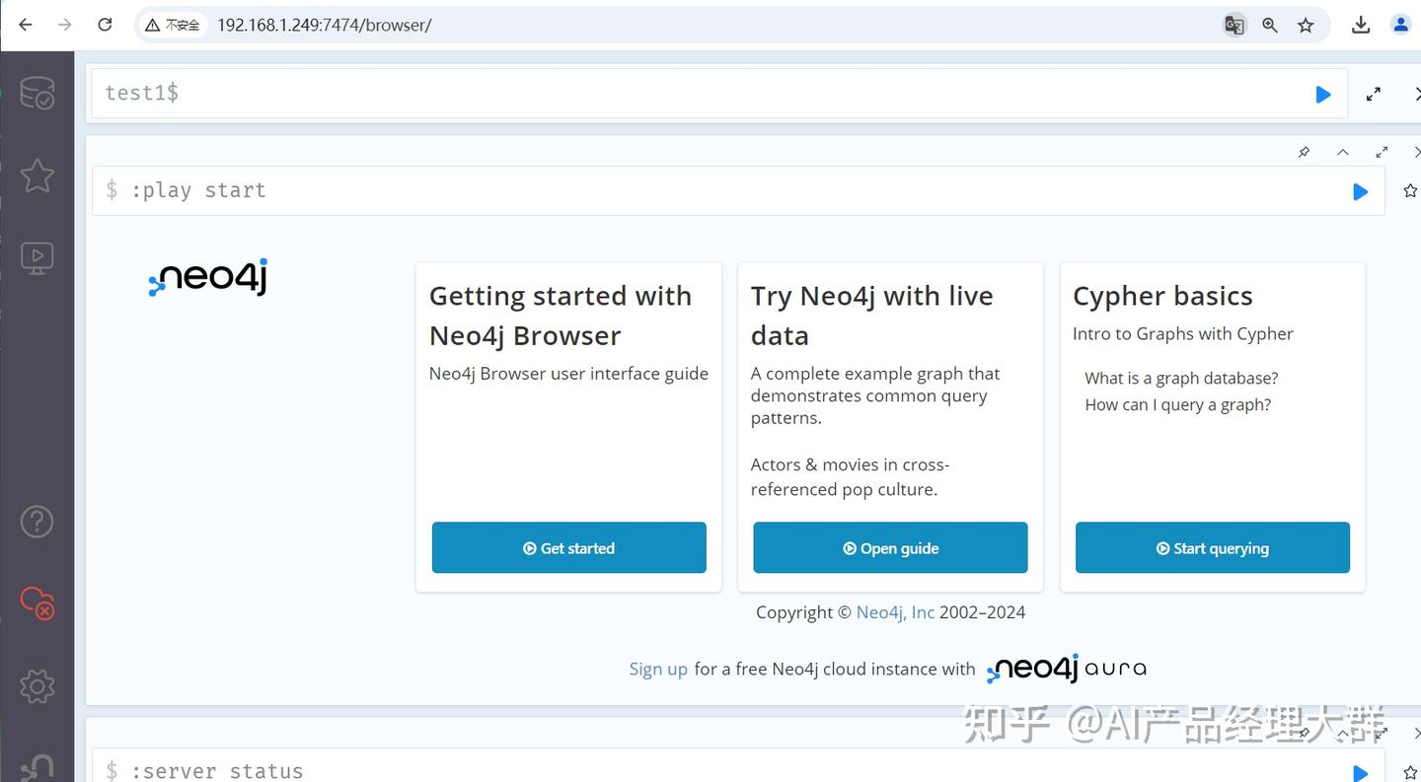Image resolution: width=1421 pixels, height=782 pixels.
Task: Run the editor query with the play button
Action: [x=1322, y=94]
